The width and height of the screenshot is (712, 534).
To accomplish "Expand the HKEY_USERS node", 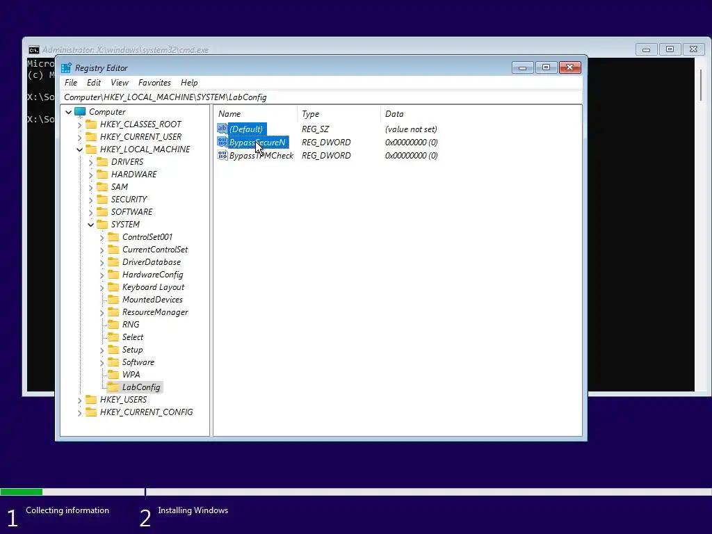I will [79, 400].
